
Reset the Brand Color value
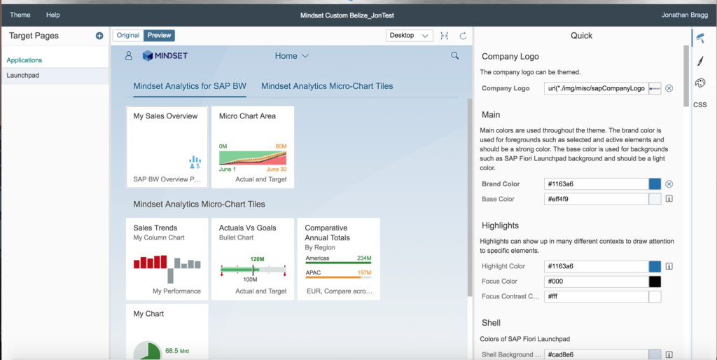point(669,184)
